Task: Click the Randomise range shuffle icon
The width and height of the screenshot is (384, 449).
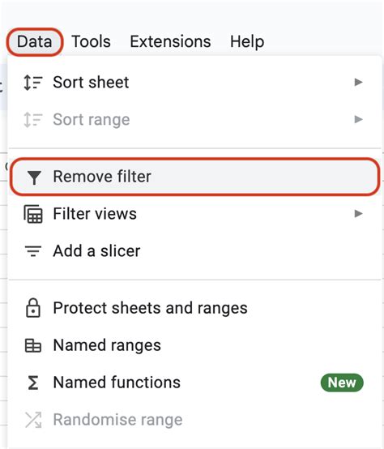Action: pos(33,420)
